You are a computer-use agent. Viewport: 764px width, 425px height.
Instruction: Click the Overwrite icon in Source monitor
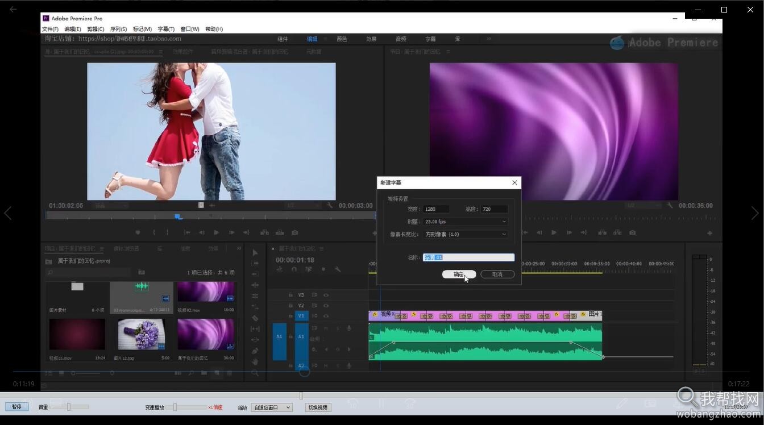(x=280, y=232)
